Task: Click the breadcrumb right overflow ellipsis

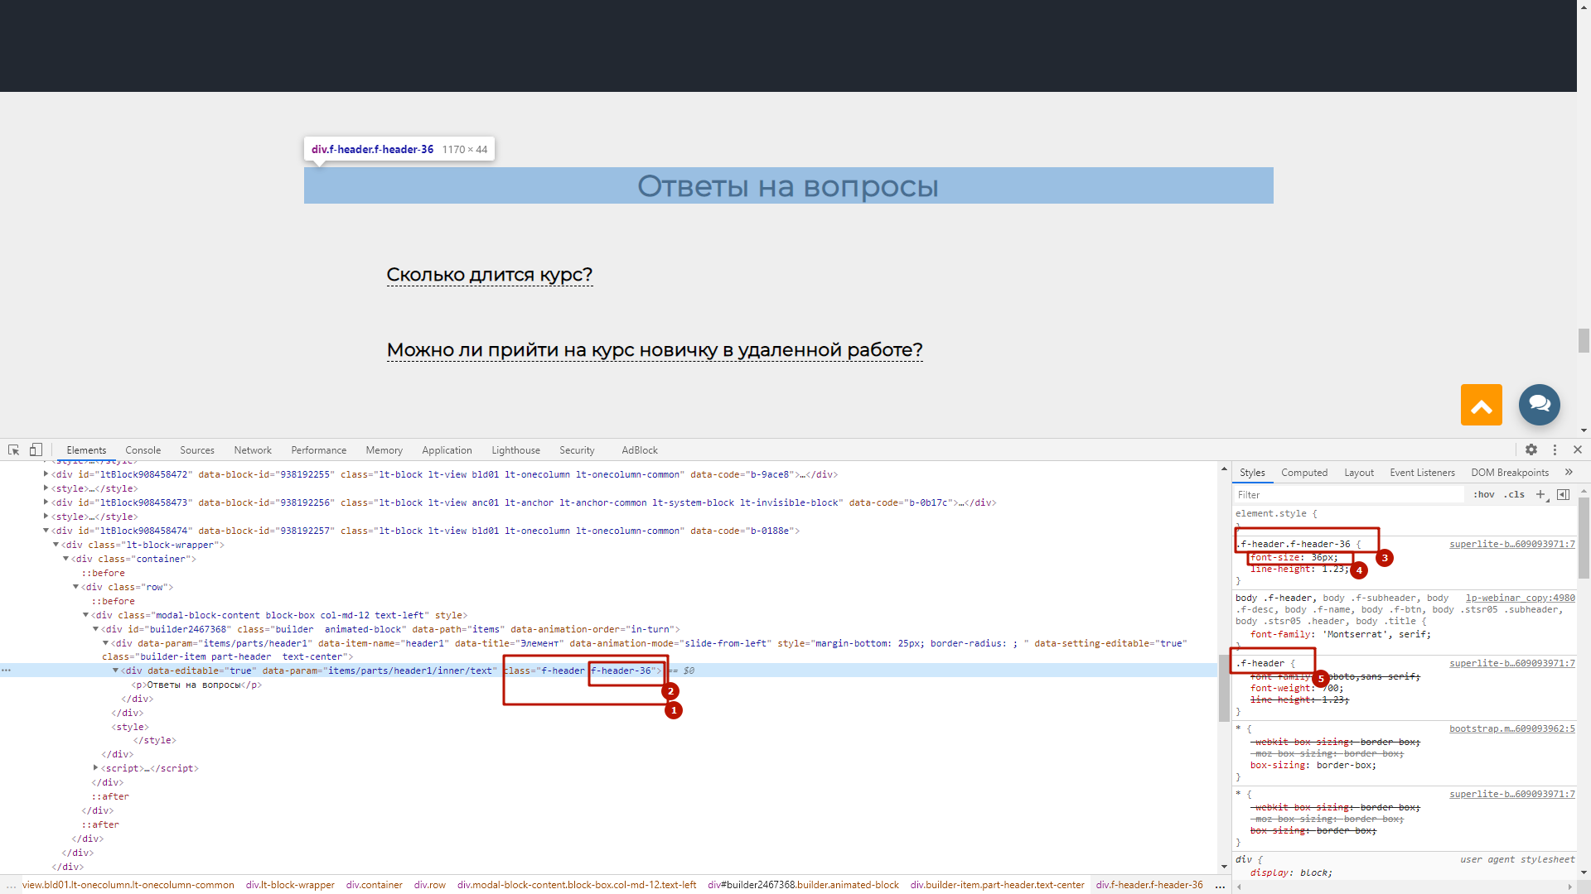Action: pos(1220,885)
